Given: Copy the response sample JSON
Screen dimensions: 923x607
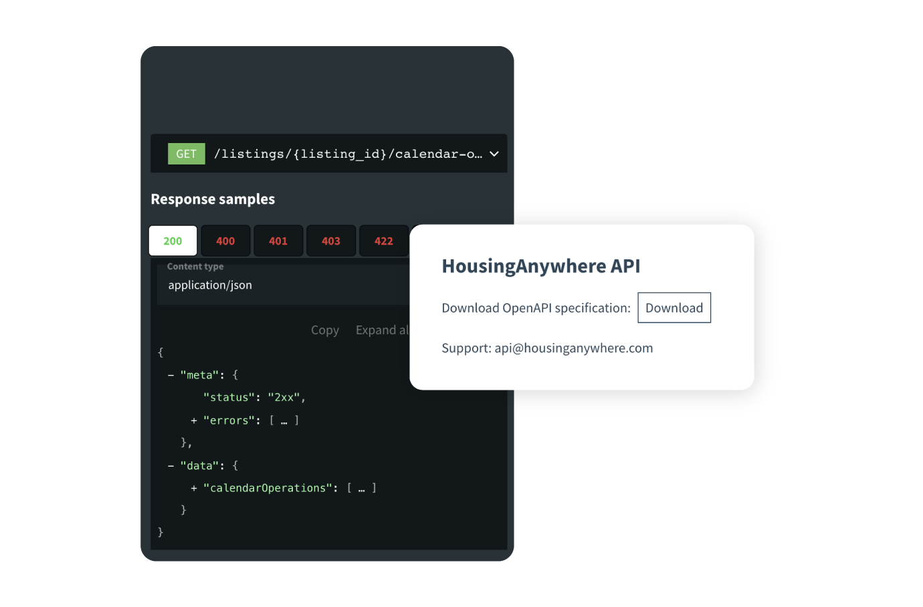Looking at the screenshot, I should coord(325,330).
